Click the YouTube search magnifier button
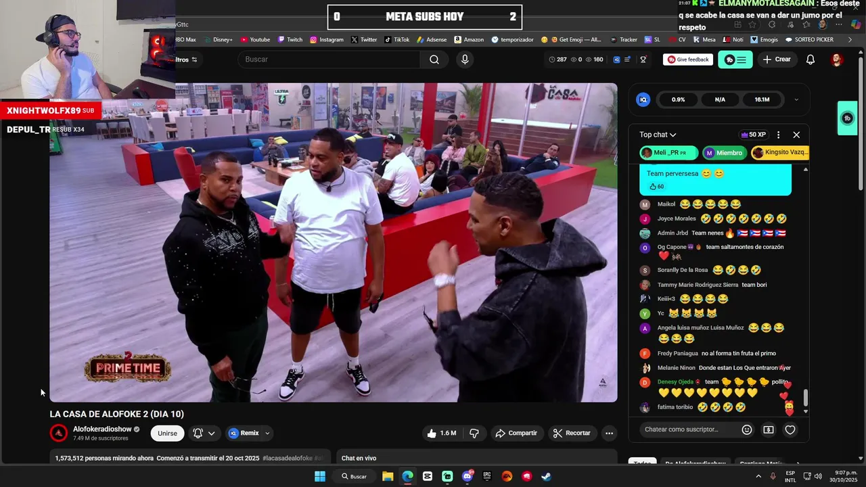The height and width of the screenshot is (487, 866). 434,60
